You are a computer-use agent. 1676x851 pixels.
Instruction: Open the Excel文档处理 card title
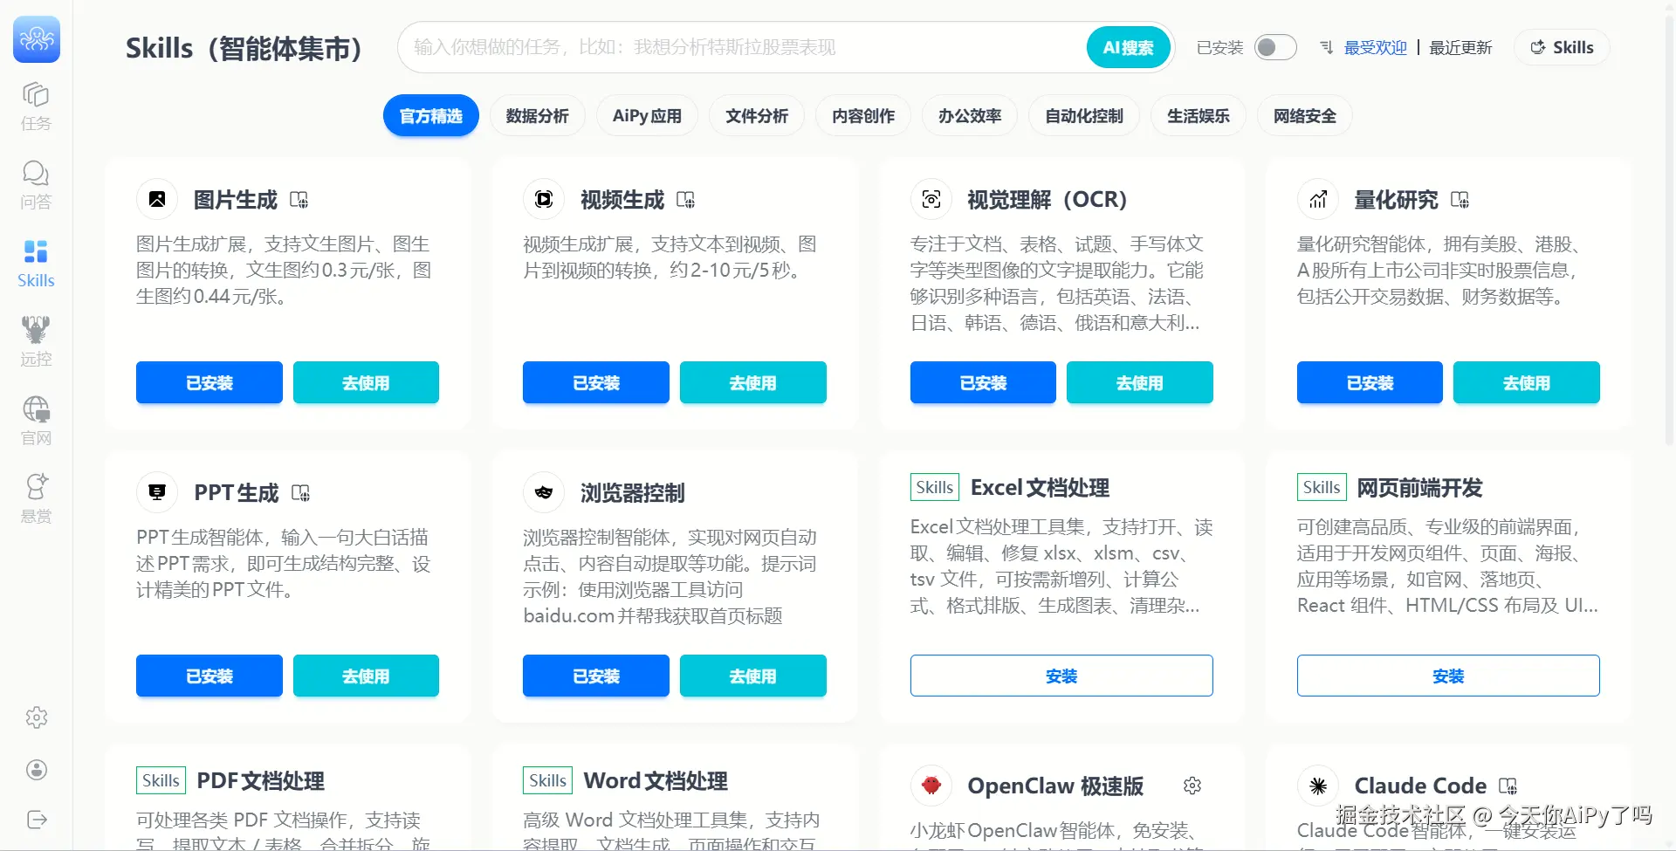(x=1040, y=488)
